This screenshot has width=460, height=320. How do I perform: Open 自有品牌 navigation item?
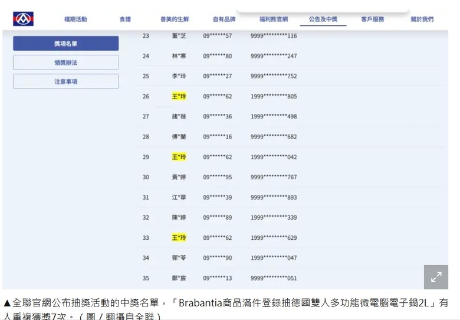click(224, 19)
